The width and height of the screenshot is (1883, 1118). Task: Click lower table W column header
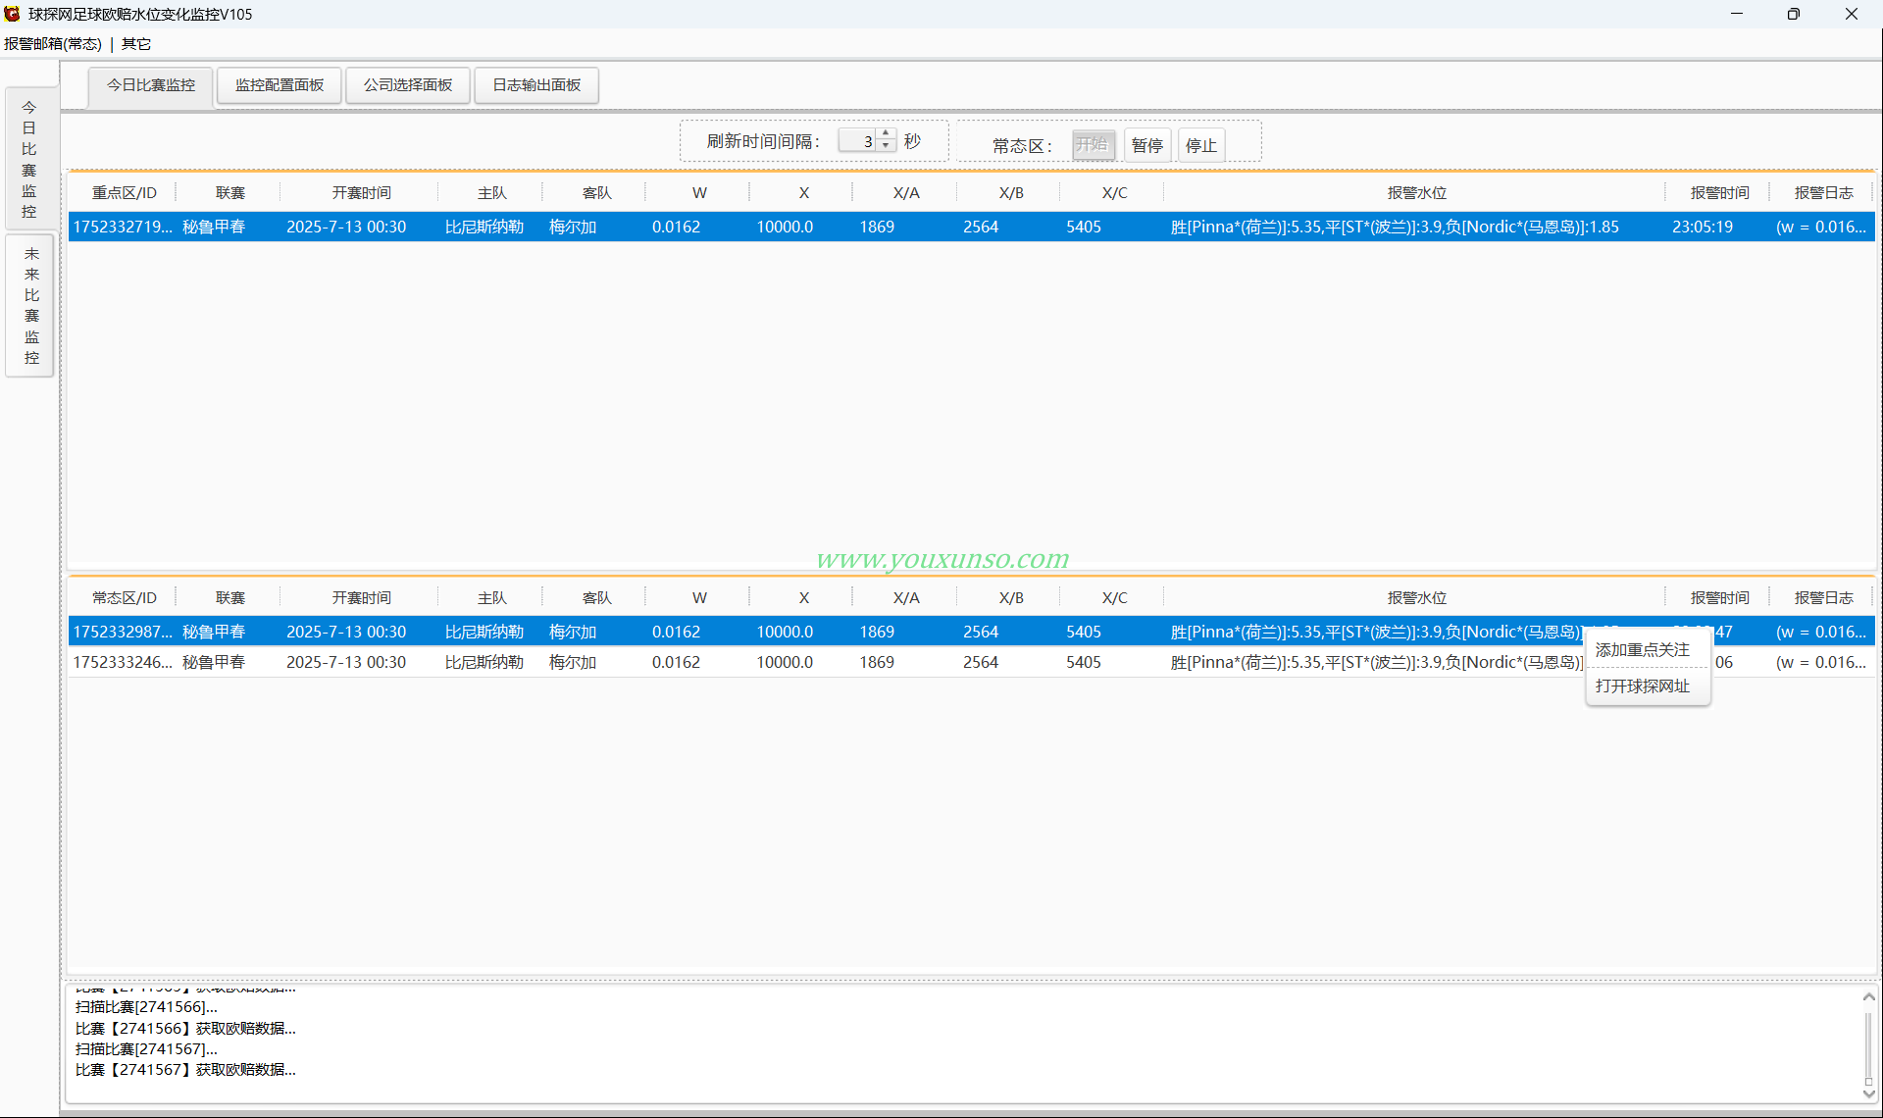click(699, 598)
